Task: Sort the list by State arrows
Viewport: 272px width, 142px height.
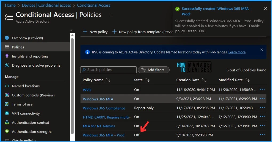Action: click(147, 80)
